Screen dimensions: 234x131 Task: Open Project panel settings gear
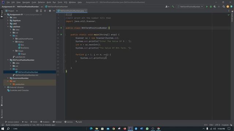click(x=50, y=11)
